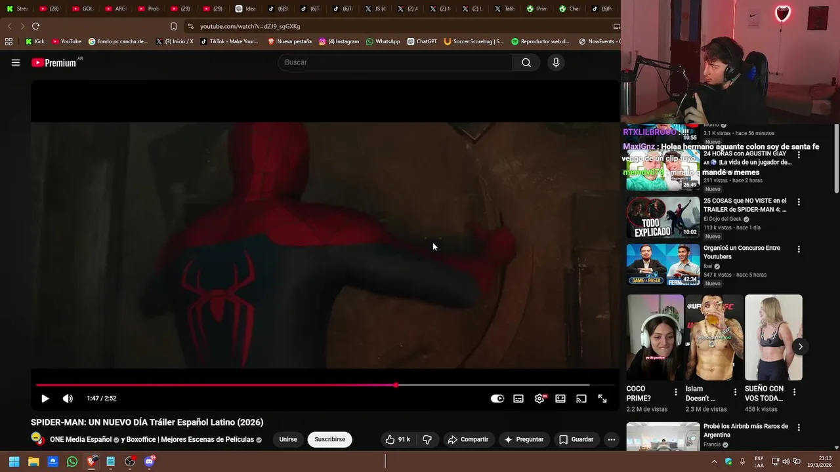Go back in browser history
Image resolution: width=840 pixels, height=472 pixels.
click(9, 26)
